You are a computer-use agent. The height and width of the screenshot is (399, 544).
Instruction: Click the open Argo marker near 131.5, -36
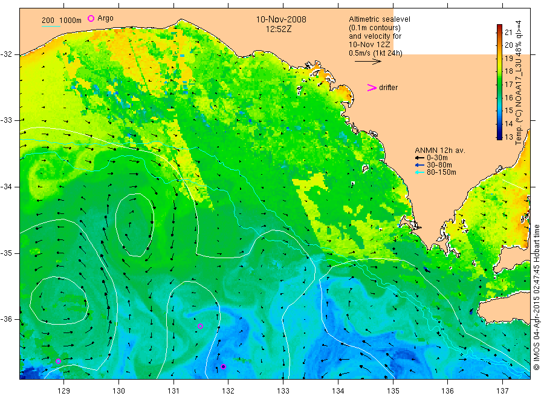pos(200,326)
